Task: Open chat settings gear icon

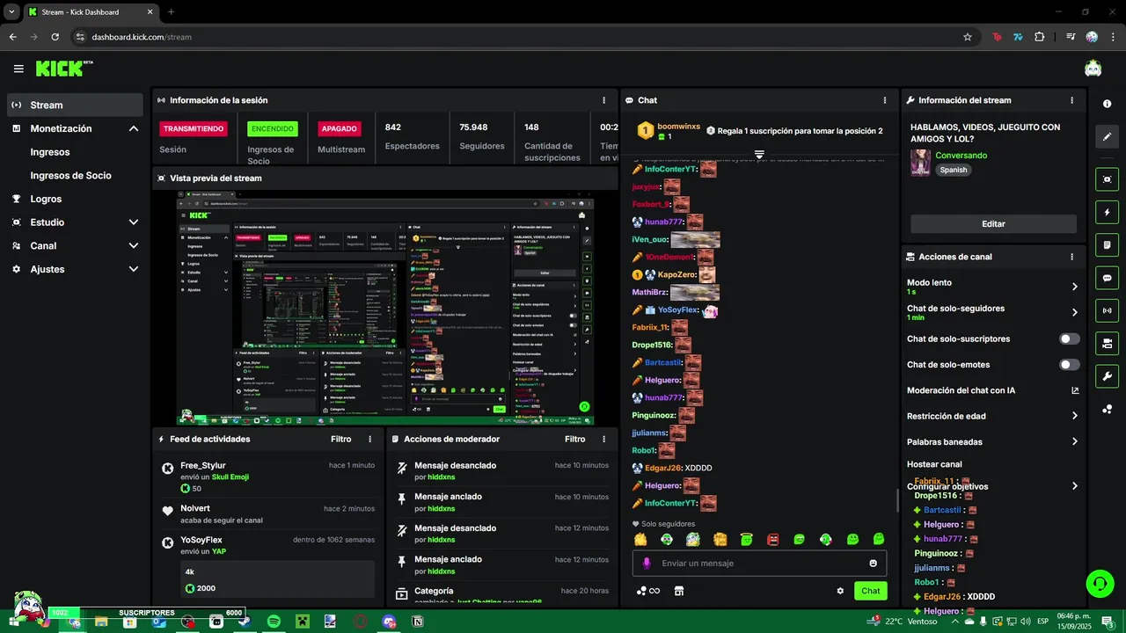Action: (x=840, y=591)
